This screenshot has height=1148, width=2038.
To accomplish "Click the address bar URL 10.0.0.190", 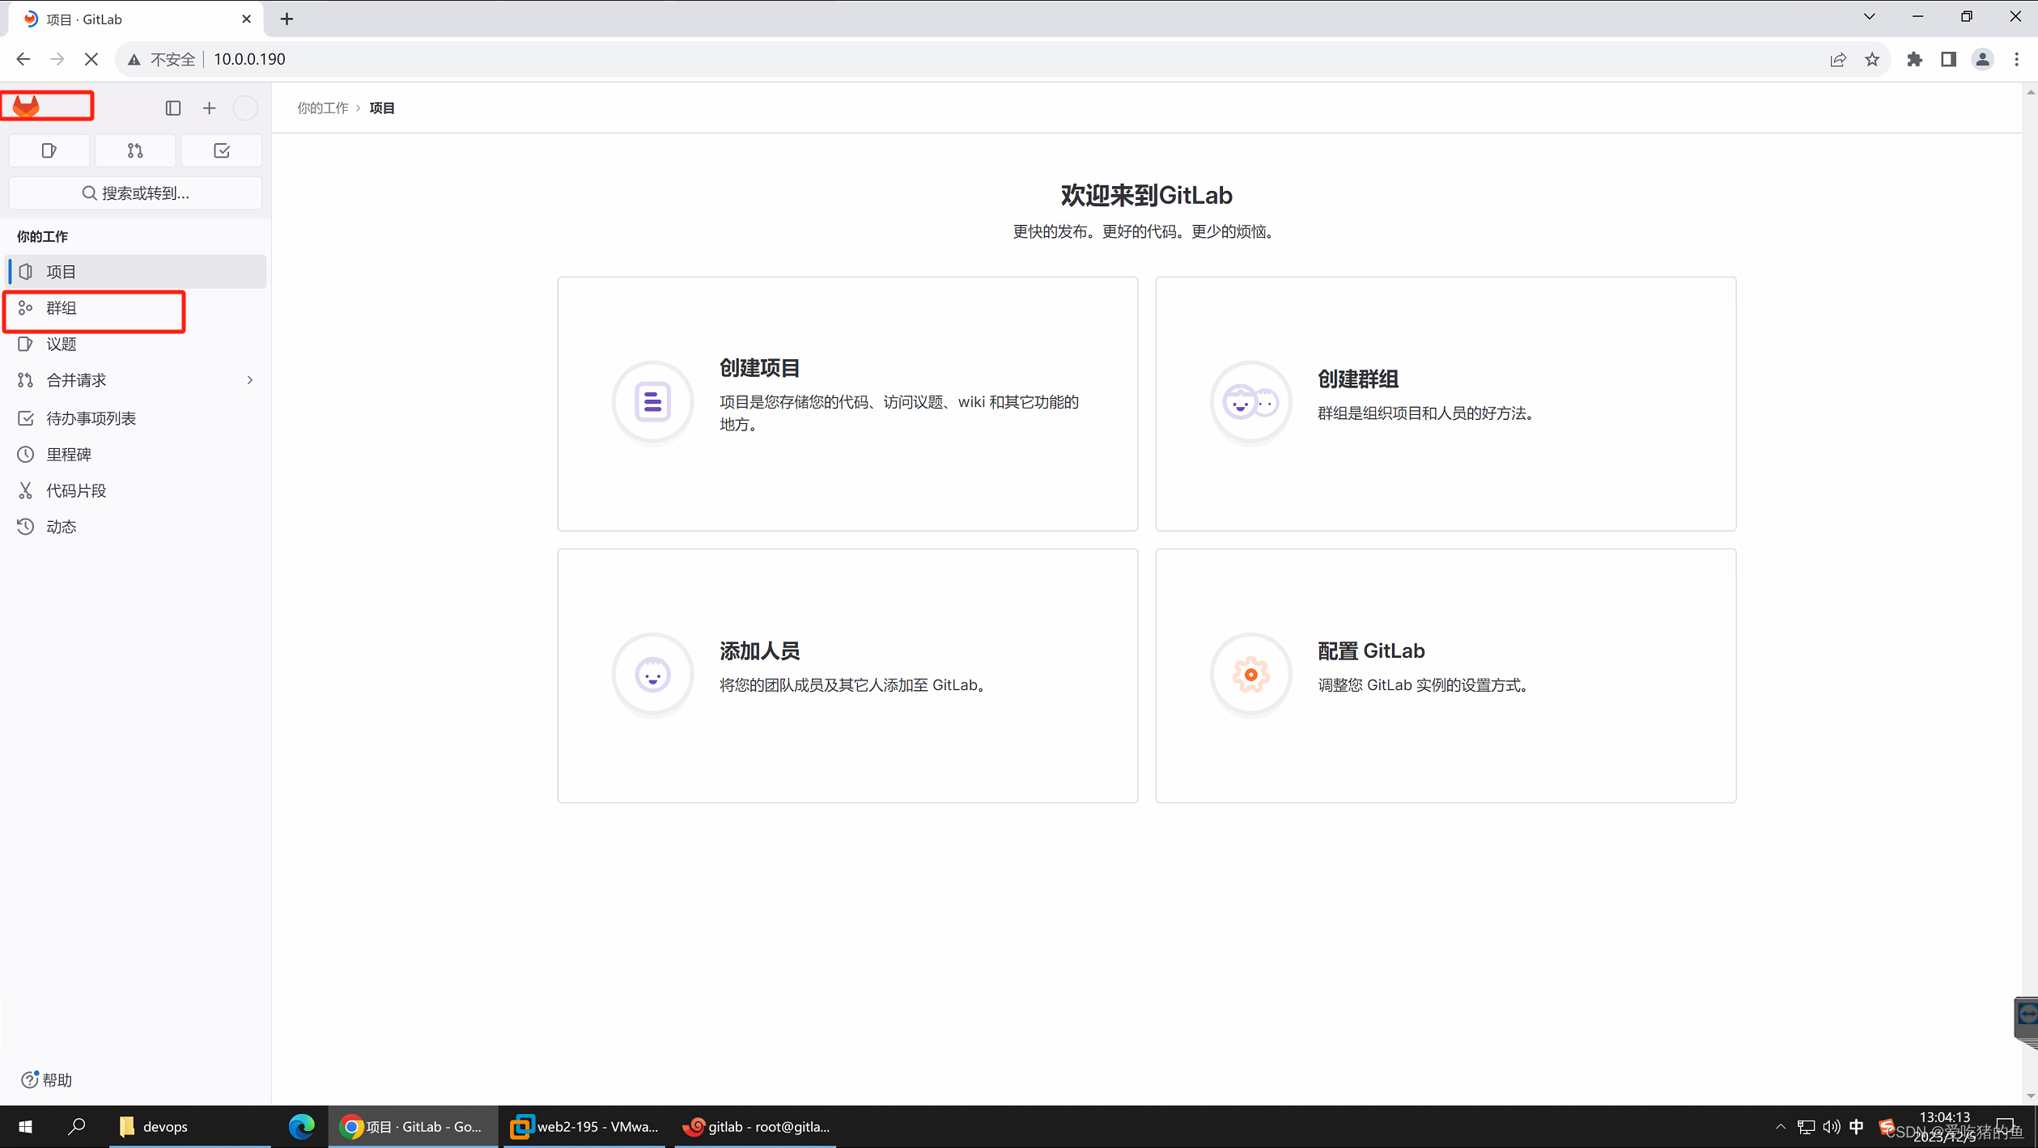I will click(249, 59).
